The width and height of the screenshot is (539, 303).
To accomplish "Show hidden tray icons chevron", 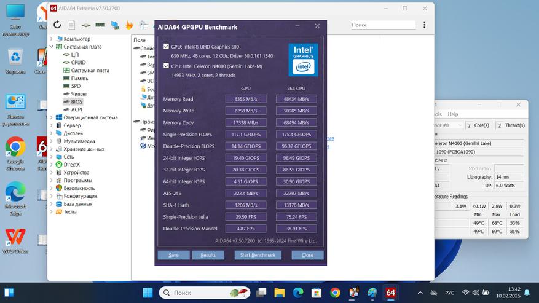I will 420,293.
